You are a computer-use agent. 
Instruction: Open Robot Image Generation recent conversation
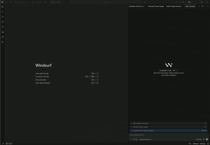(169, 123)
